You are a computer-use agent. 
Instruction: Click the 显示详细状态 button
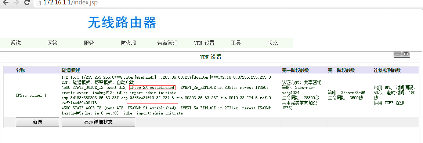point(98,122)
